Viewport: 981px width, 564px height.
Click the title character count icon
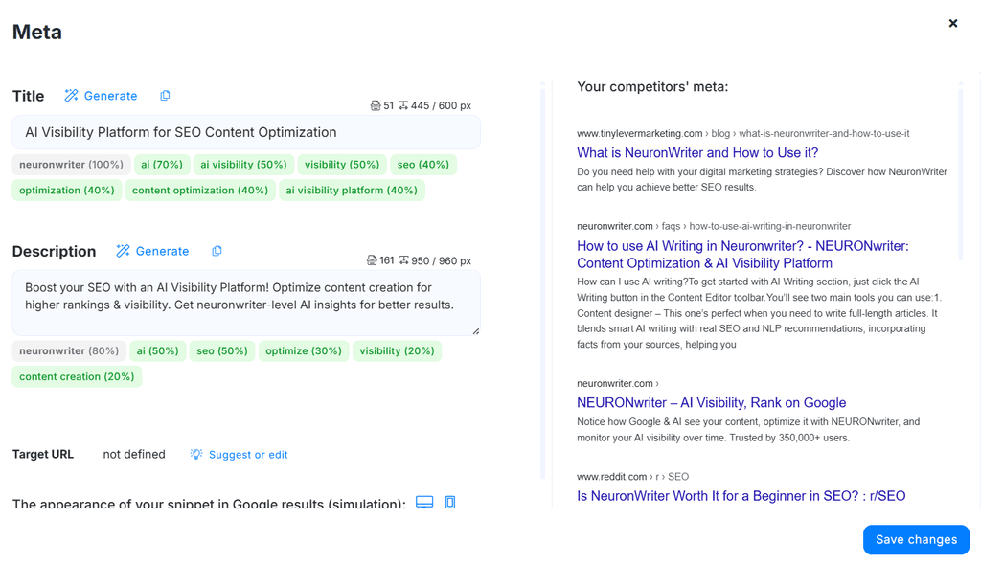[376, 105]
